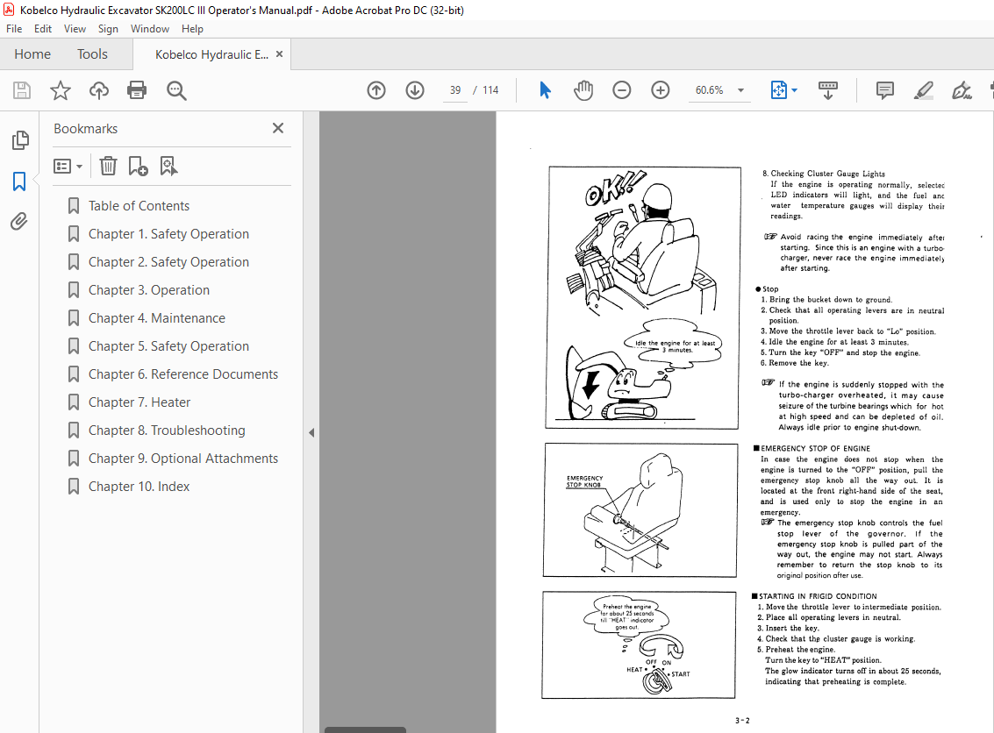Toggle the Bookmarks panel sidebar icon

(x=19, y=181)
